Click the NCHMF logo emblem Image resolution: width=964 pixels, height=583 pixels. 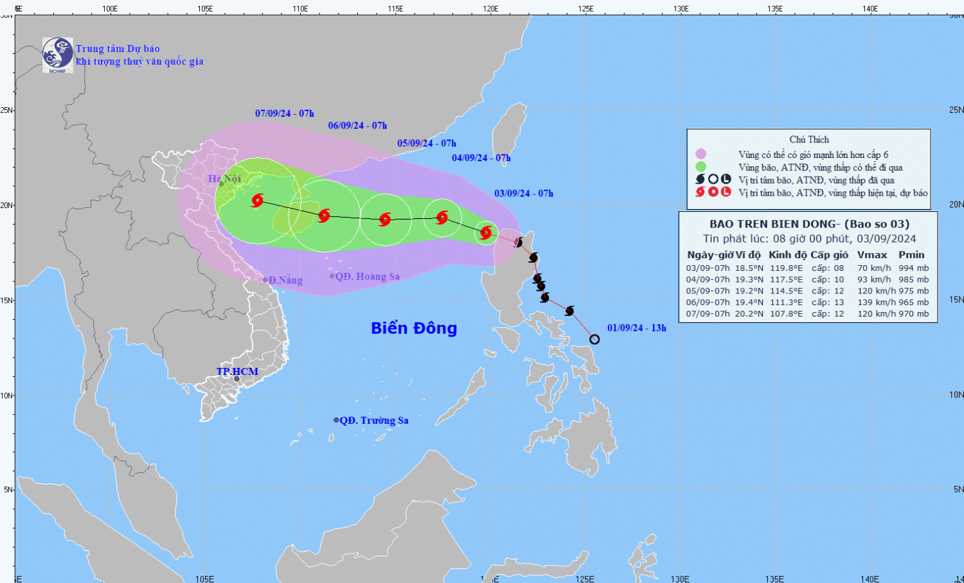point(58,55)
